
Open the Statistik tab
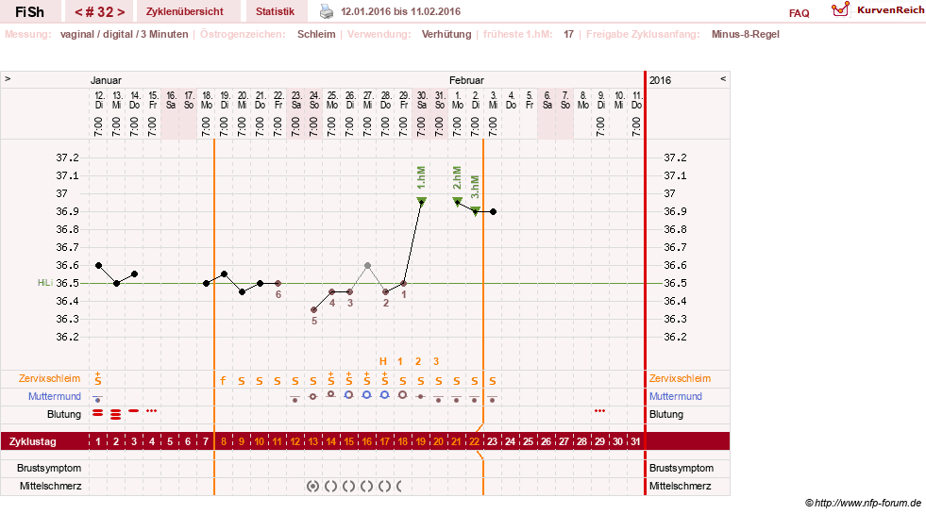(275, 11)
